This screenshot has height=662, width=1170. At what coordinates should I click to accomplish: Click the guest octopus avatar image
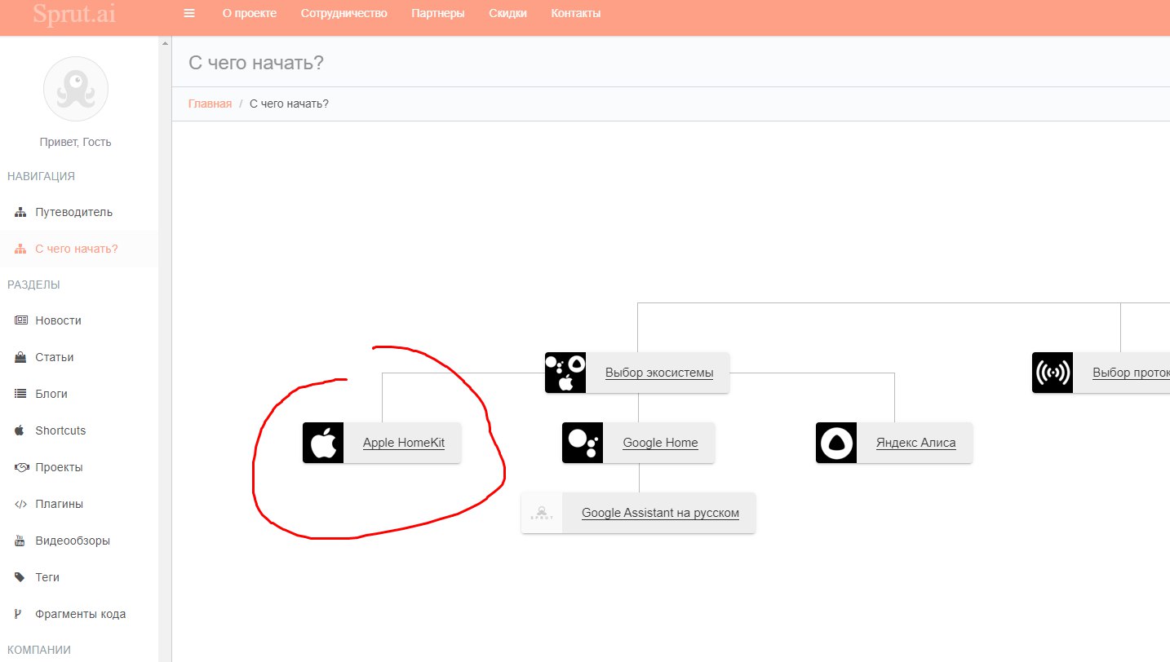coord(76,89)
